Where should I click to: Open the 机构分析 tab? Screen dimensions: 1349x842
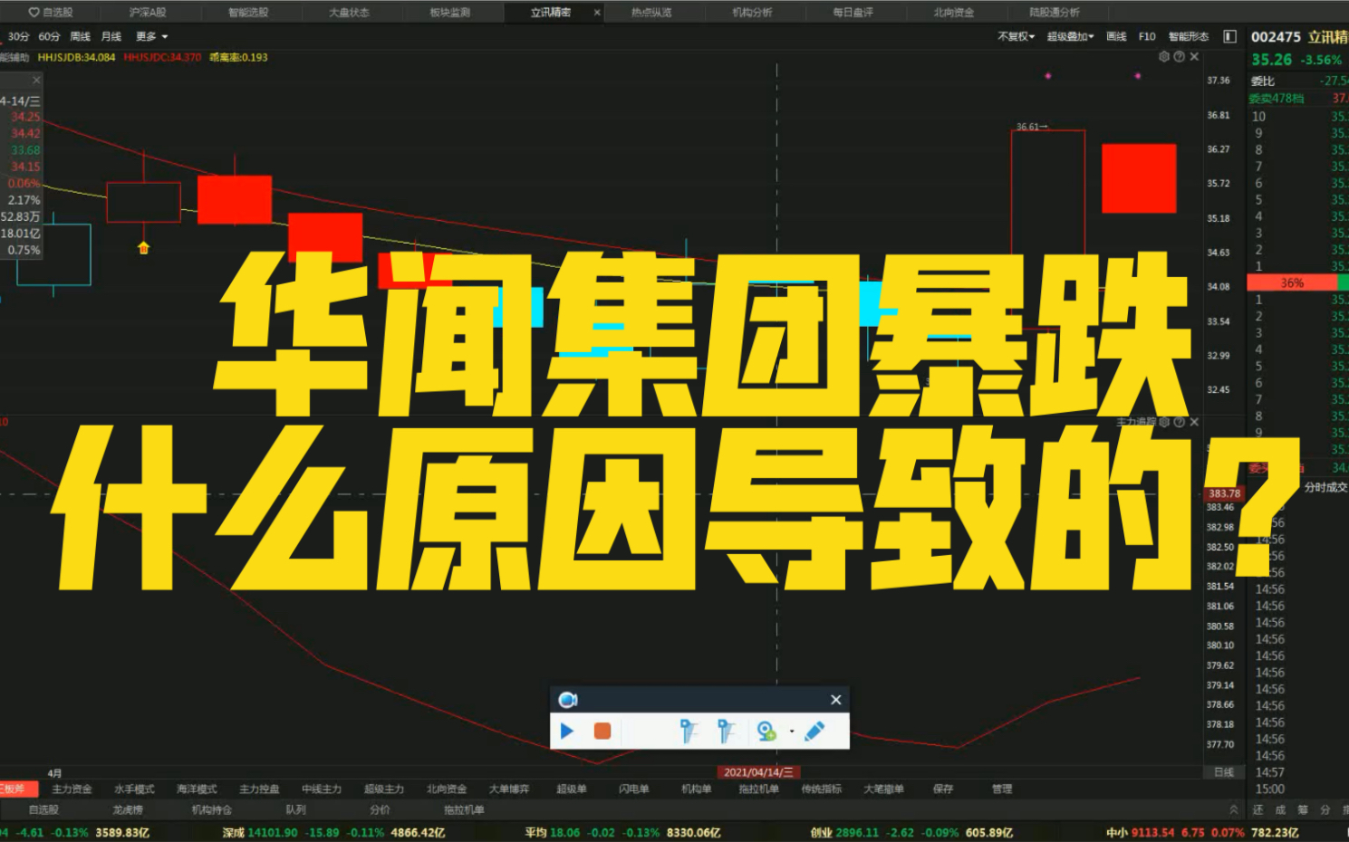(752, 12)
